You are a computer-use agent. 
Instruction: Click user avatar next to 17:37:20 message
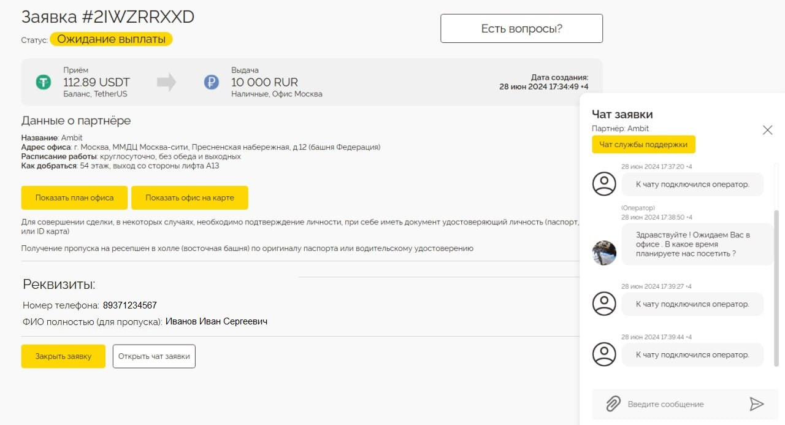(604, 184)
